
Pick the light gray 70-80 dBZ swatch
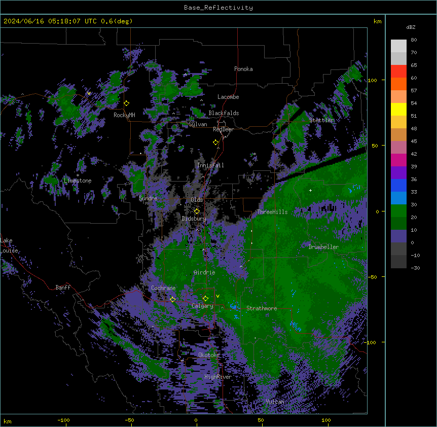pyautogui.click(x=398, y=46)
